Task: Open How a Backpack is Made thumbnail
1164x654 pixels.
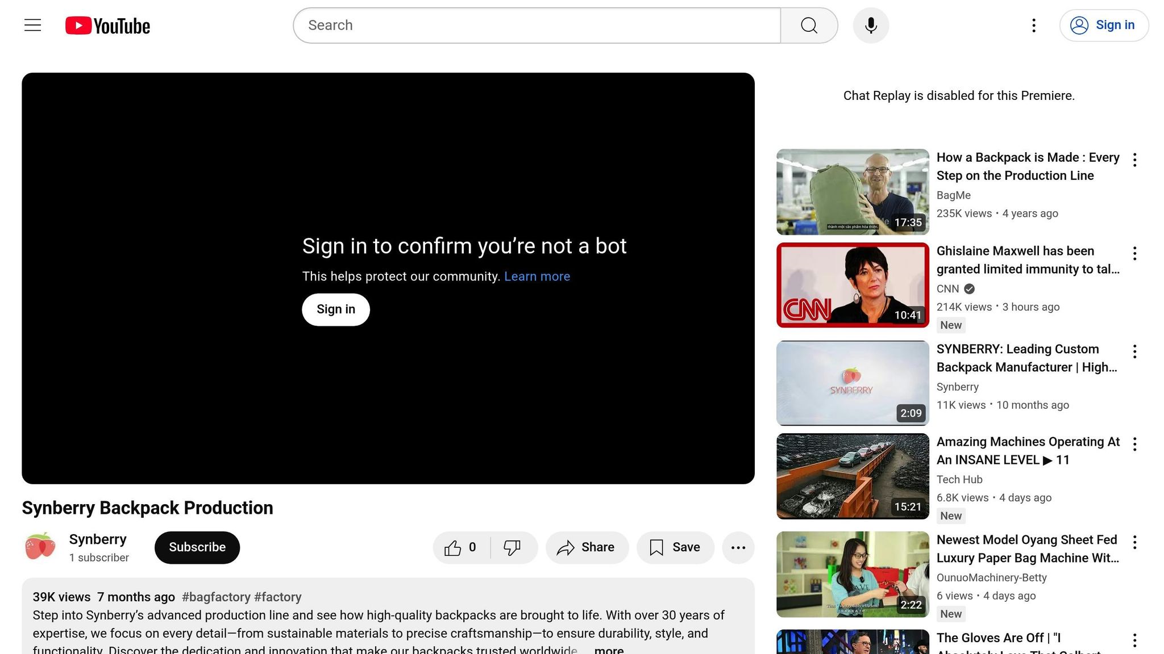Action: point(853,192)
